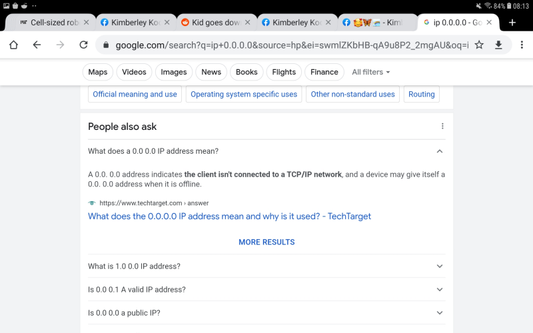Open the gallery notification icon
This screenshot has width=533, height=333.
[6, 5]
